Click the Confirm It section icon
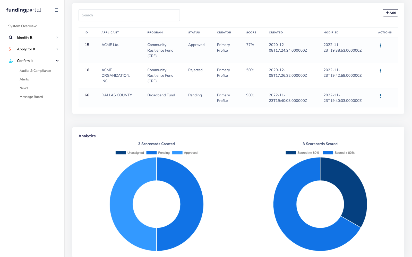The image size is (412, 257). pos(10,61)
